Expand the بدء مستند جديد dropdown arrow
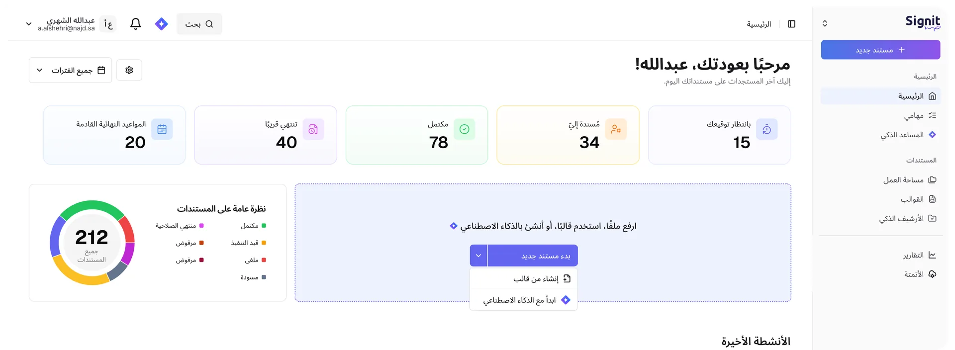The image size is (955, 350). pos(478,255)
